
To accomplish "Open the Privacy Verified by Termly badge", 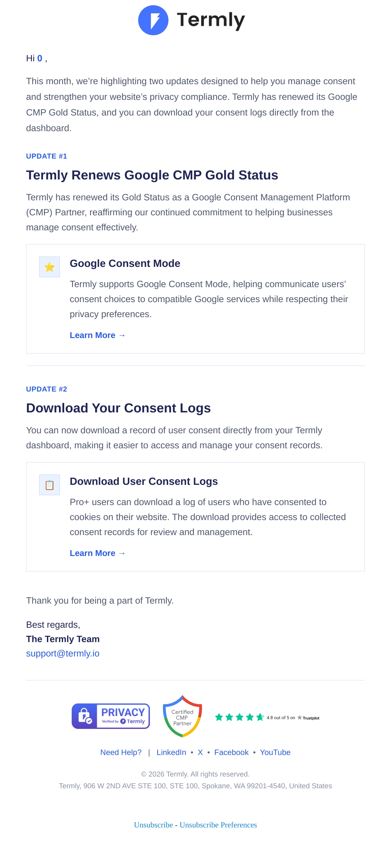I will coord(111,716).
